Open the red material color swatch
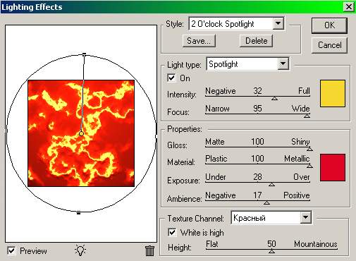The height and width of the screenshot is (261, 356). [333, 167]
